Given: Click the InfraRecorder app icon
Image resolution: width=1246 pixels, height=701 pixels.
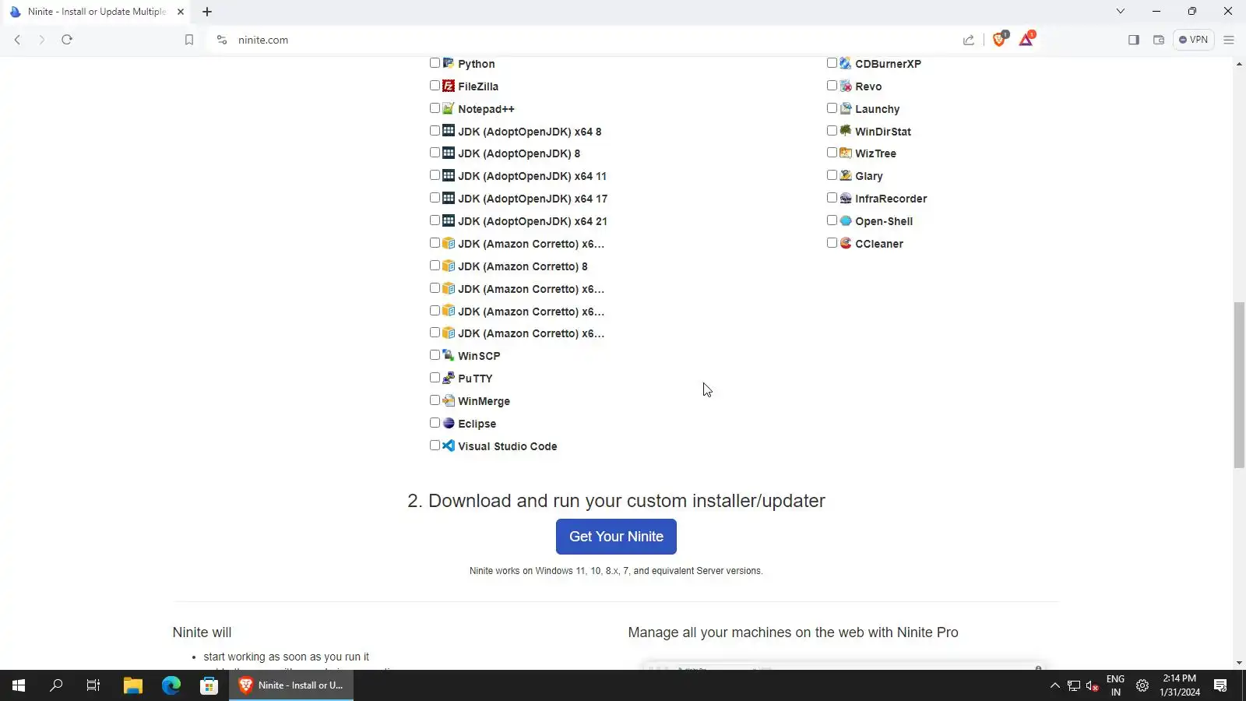Looking at the screenshot, I should 846,198.
